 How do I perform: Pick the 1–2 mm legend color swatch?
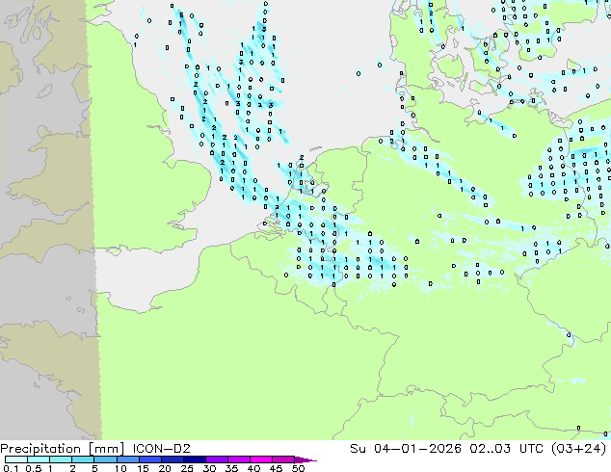coord(61,459)
